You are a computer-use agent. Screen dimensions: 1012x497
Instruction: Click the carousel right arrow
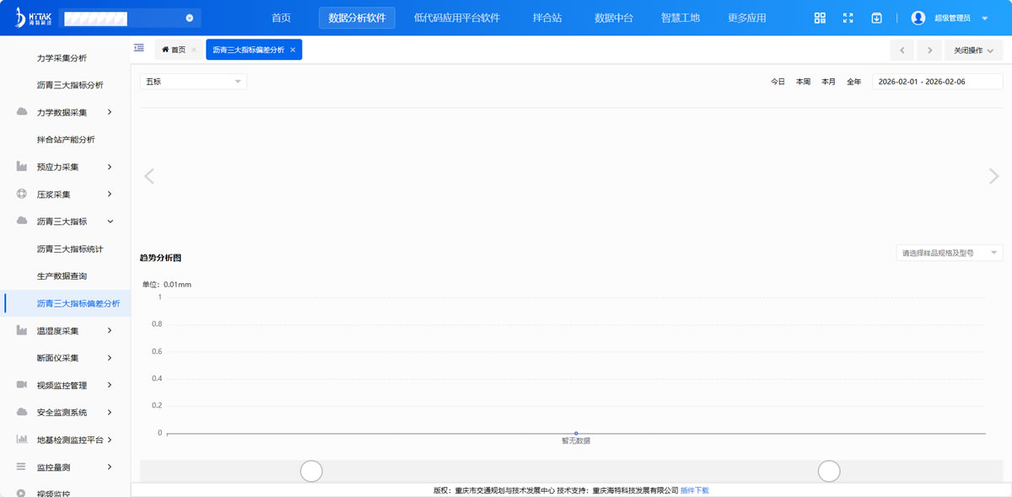click(993, 176)
